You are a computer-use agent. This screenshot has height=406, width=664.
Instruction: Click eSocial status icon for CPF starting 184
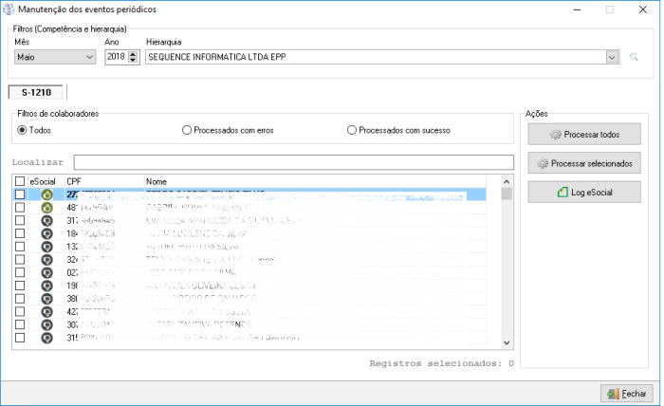[x=46, y=233]
